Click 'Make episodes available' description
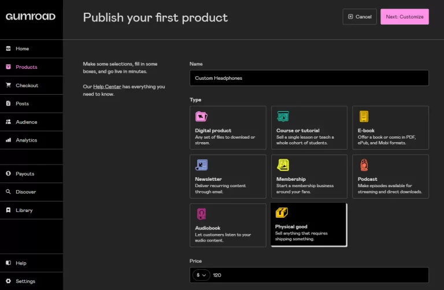The width and height of the screenshot is (444, 290). click(390, 189)
